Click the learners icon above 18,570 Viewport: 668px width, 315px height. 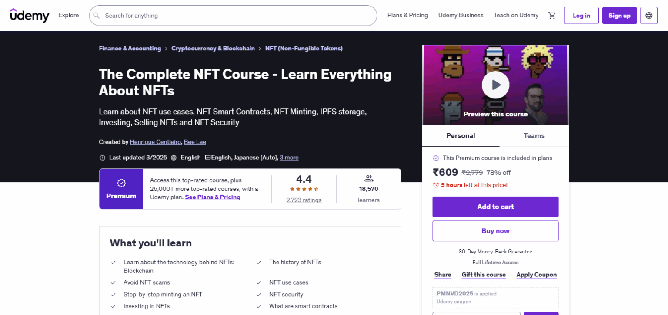tap(368, 178)
